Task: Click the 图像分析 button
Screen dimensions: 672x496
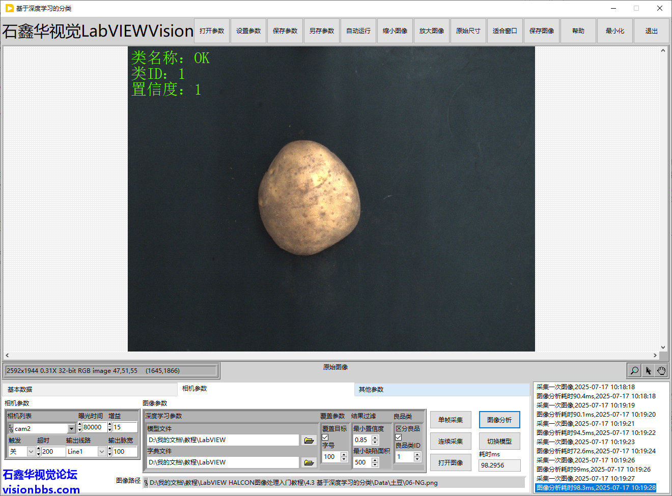Action: click(x=499, y=420)
